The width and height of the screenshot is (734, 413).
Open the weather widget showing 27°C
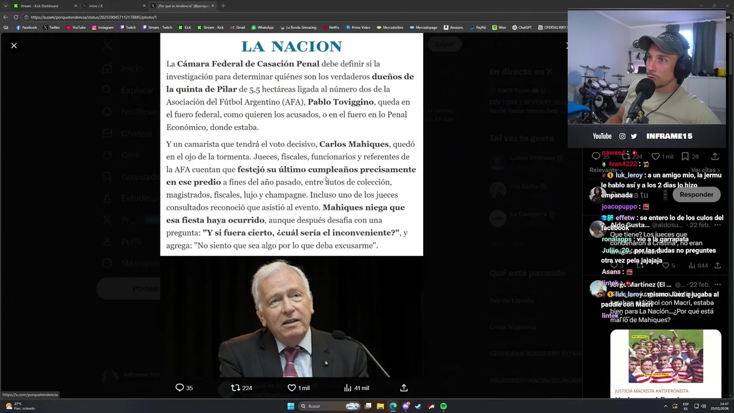[20, 406]
